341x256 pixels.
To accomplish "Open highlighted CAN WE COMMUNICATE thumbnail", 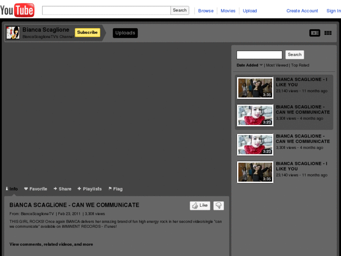I will click(x=255, y=115).
